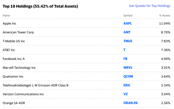Open the ORAN.PA ticker link
174x109 pixels.
(x=131, y=103)
